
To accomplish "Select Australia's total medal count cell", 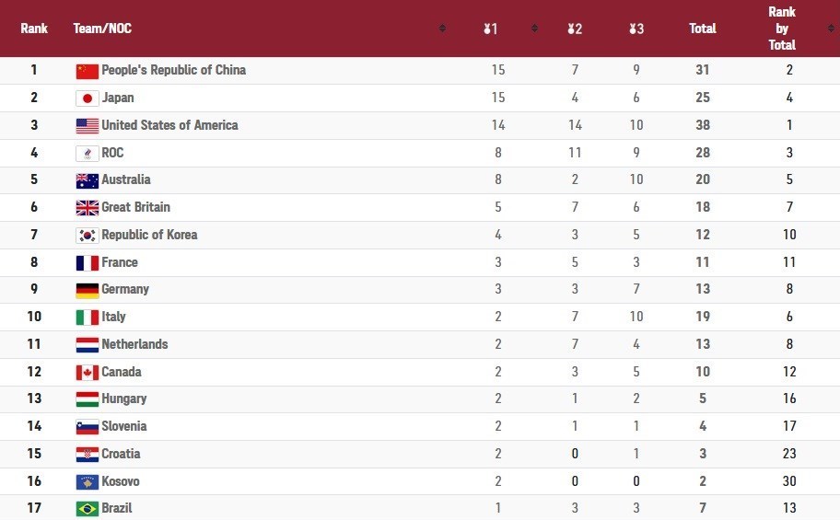I will pyautogui.click(x=703, y=180).
